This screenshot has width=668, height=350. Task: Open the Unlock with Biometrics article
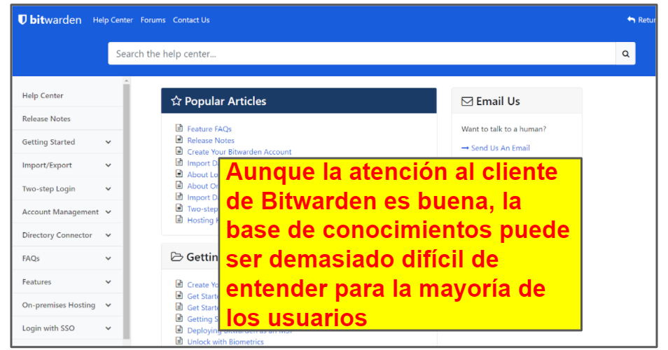coord(225,342)
